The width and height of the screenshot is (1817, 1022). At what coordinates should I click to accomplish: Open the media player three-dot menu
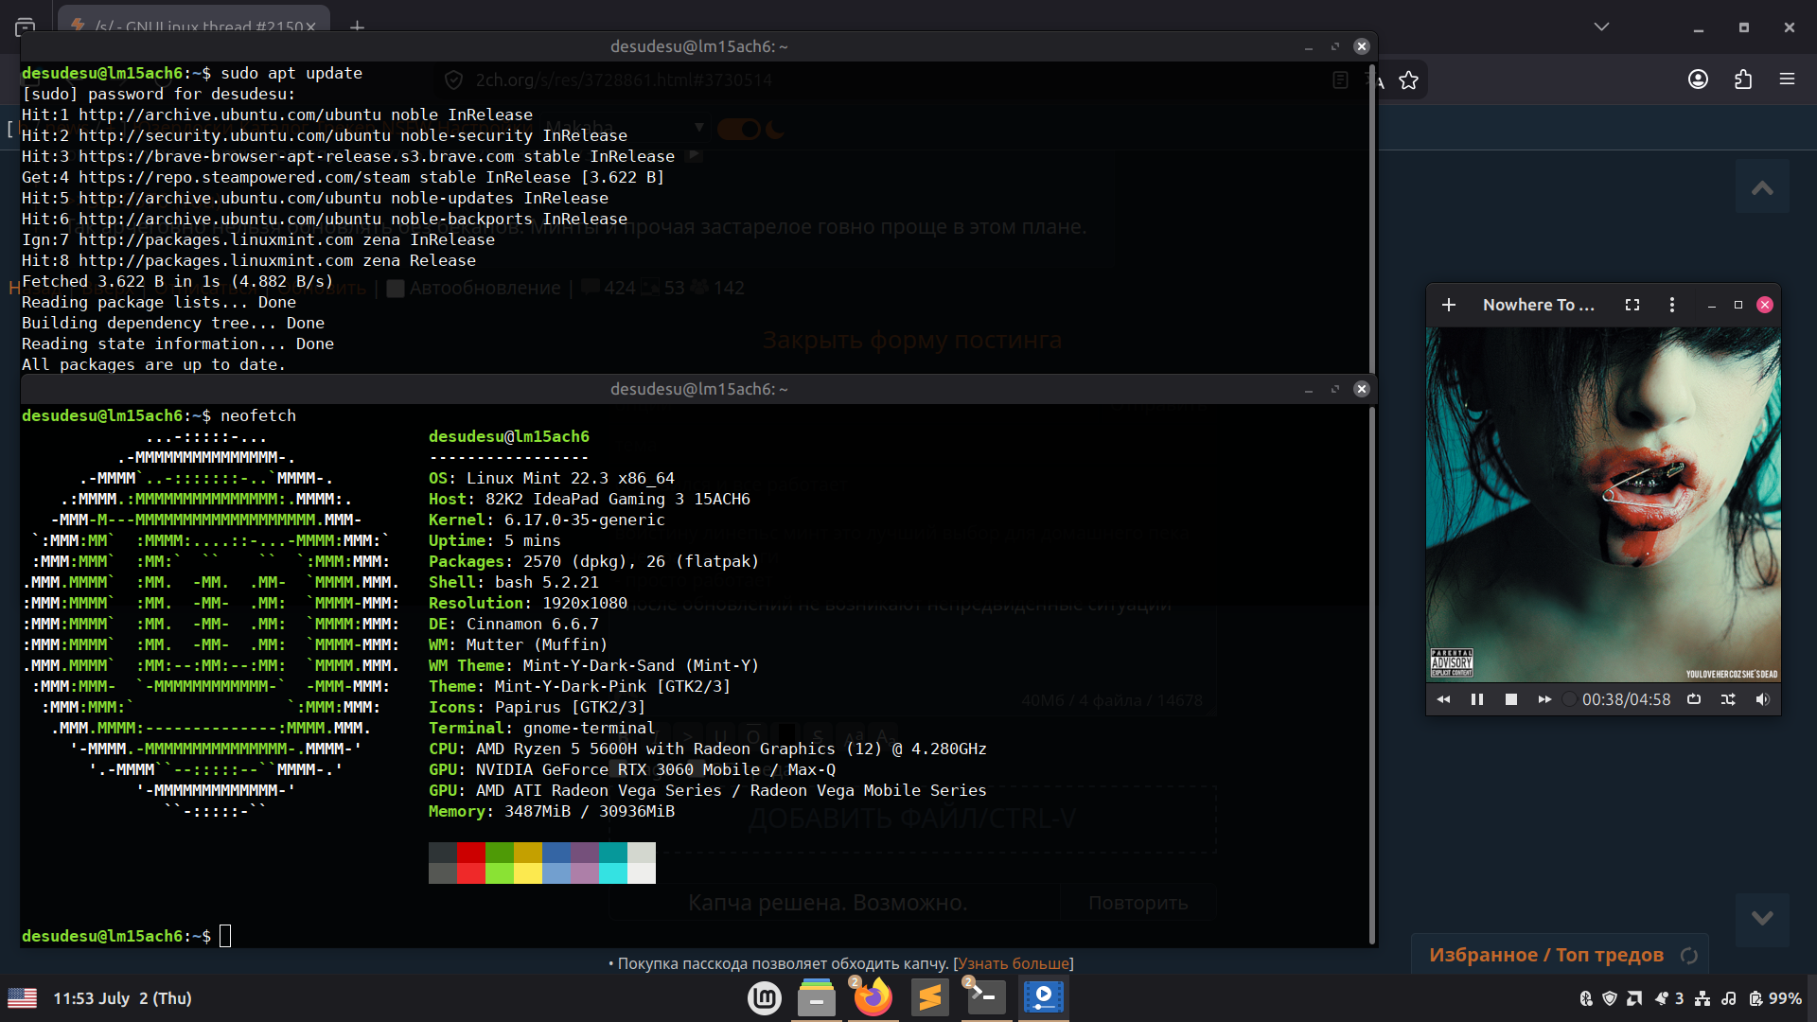pos(1672,305)
